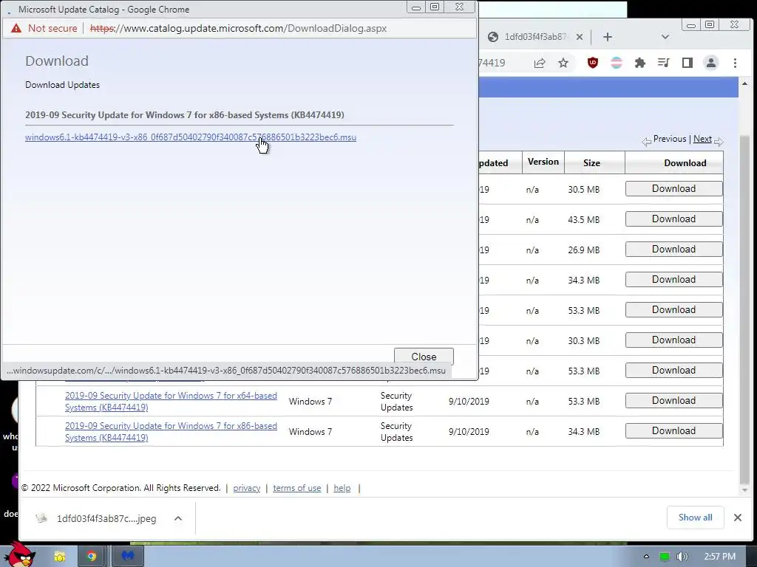Screen dimensions: 757x567
Task: Click the striped round extension icon
Action: click(x=616, y=63)
